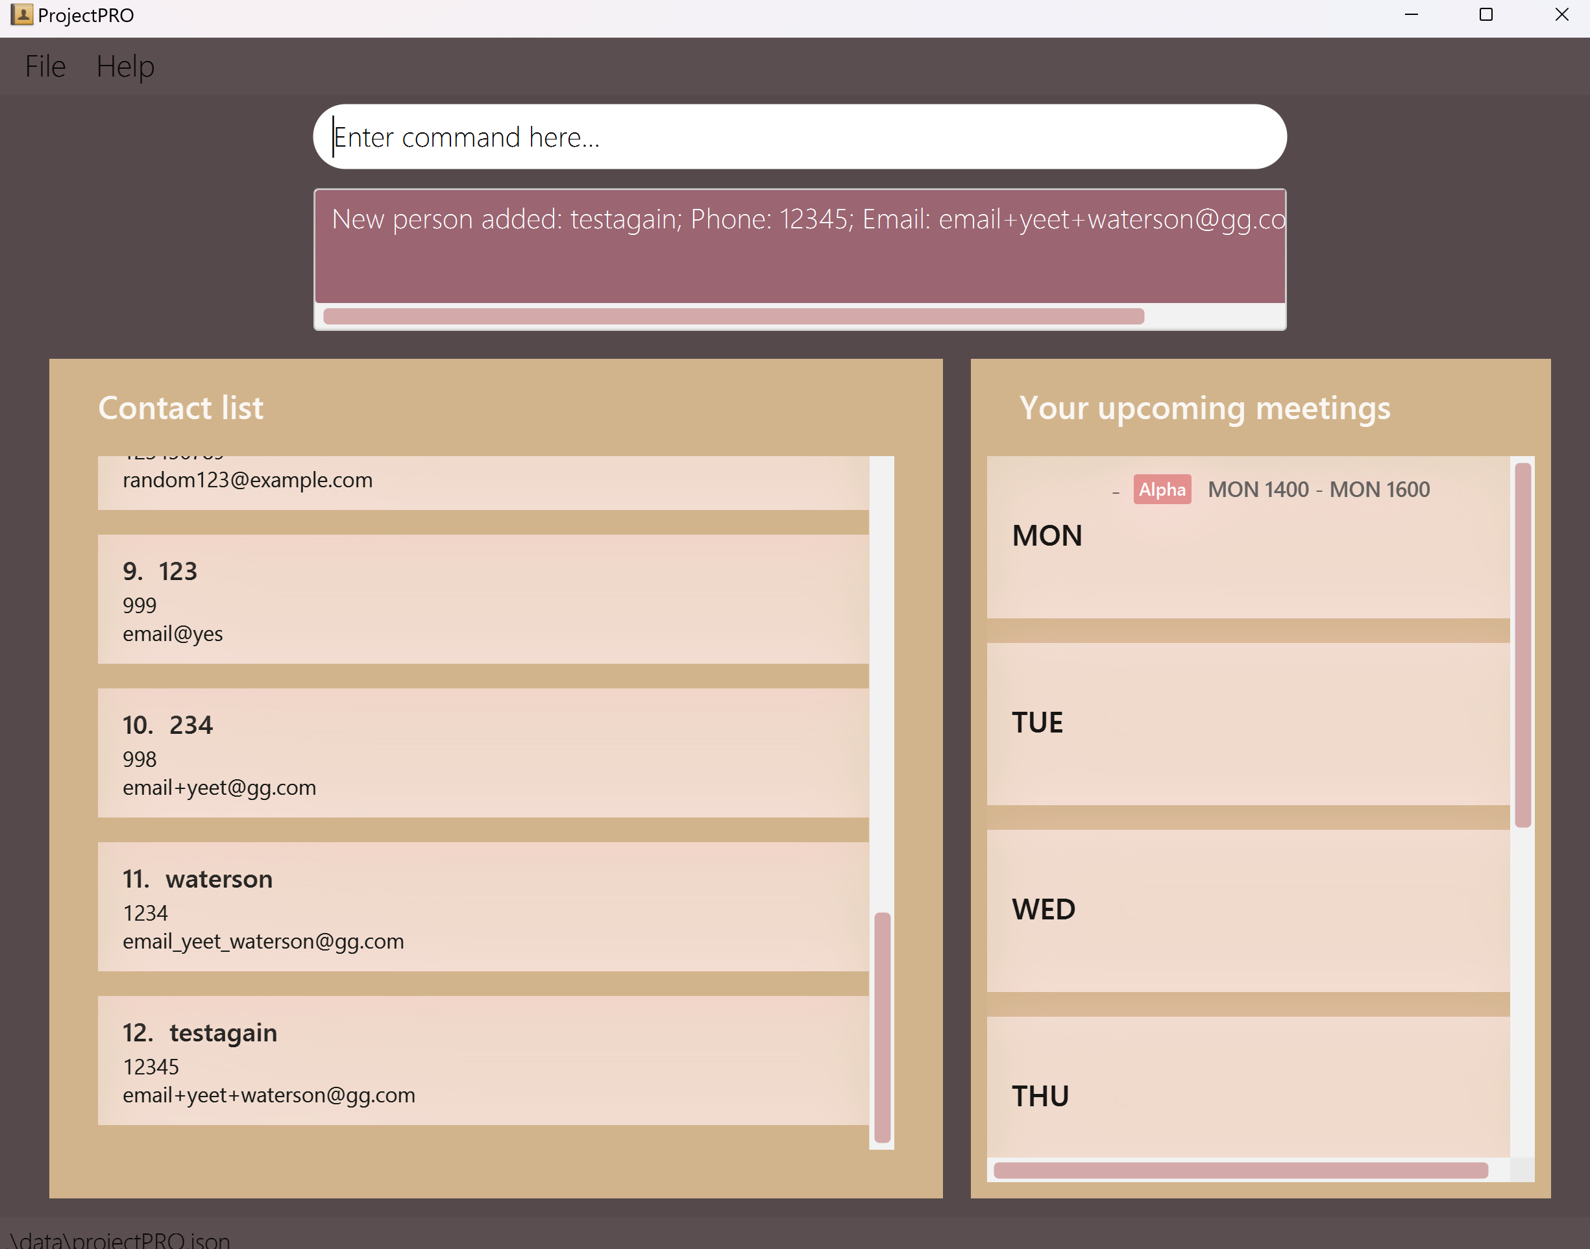This screenshot has height=1249, width=1590.
Task: Click the command input field
Action: (799, 137)
